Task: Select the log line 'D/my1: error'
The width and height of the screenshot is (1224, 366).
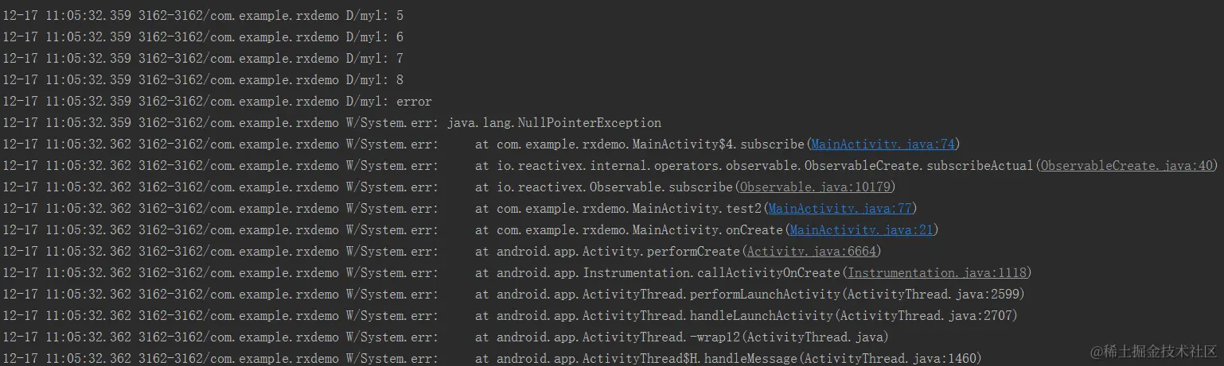Action: click(217, 102)
